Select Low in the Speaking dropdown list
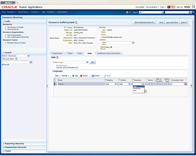The height and width of the screenshot is (156, 196). pyautogui.click(x=138, y=90)
